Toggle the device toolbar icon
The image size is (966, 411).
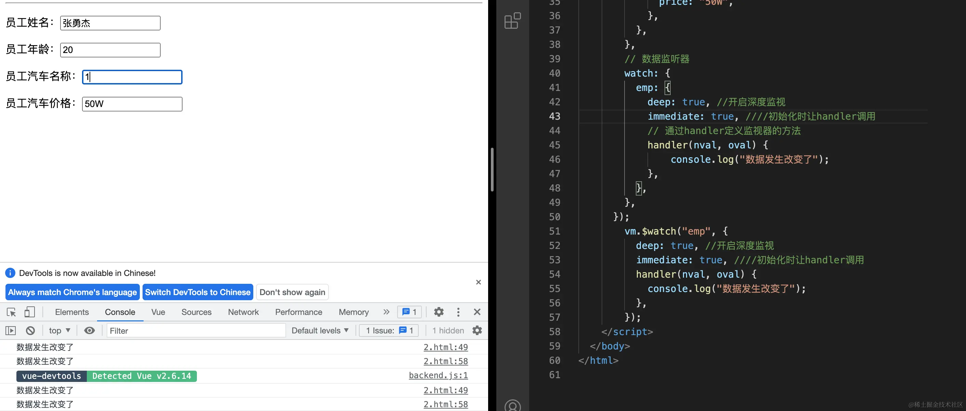point(30,312)
